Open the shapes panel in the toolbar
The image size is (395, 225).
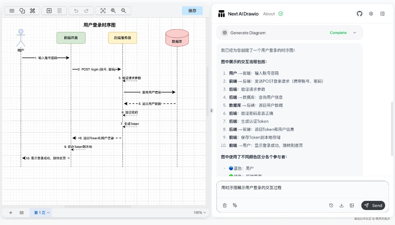point(22,11)
